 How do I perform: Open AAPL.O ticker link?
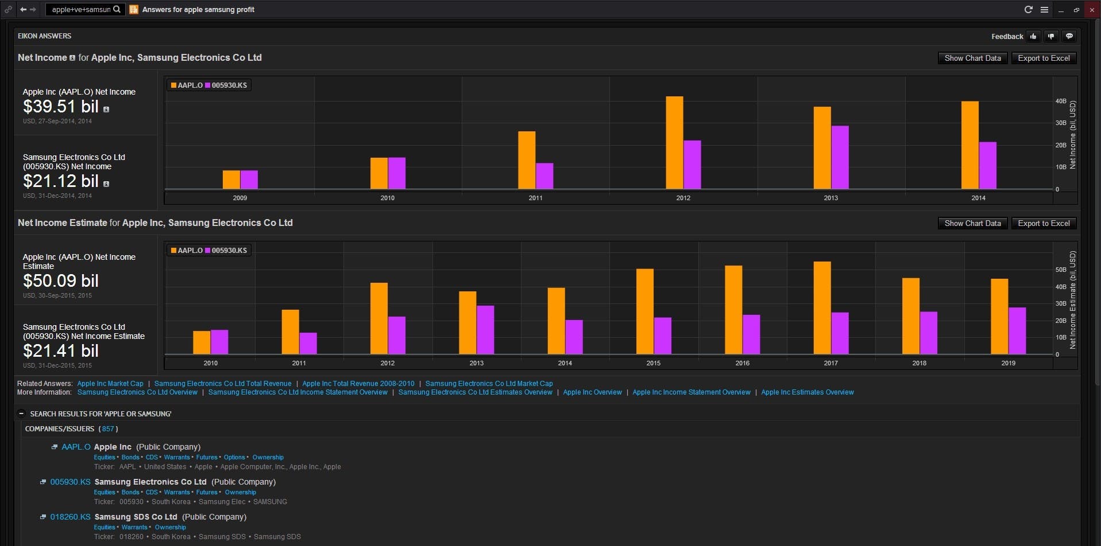[76, 447]
